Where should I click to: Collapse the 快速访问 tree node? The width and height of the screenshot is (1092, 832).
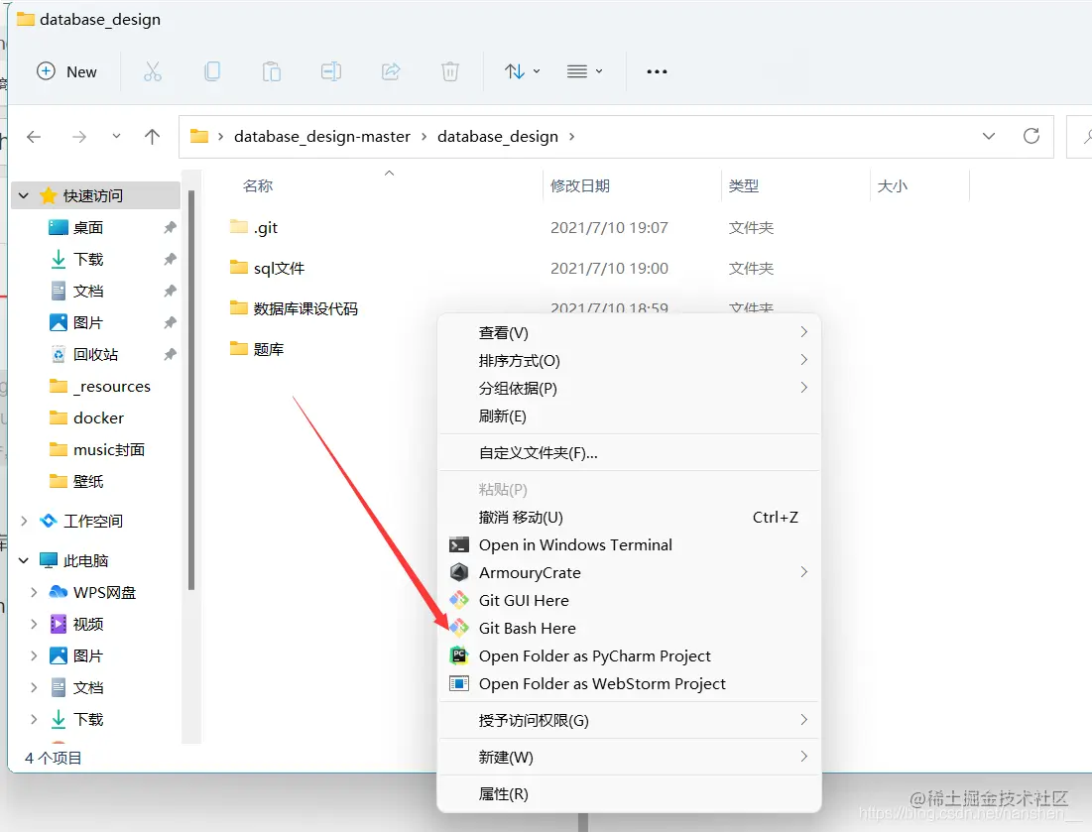(24, 195)
